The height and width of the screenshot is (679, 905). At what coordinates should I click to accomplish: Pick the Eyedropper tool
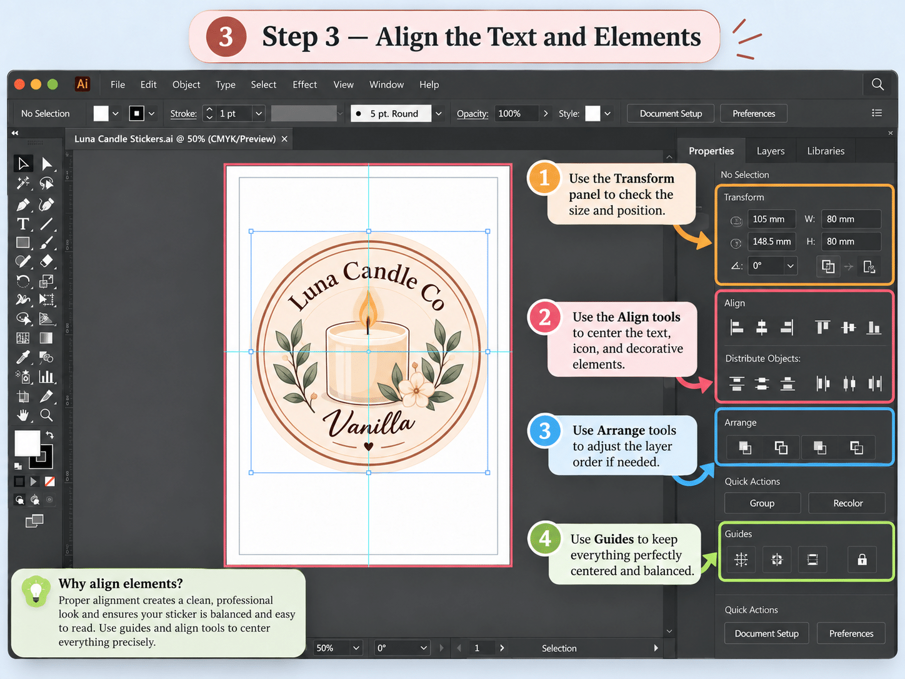pyautogui.click(x=23, y=357)
